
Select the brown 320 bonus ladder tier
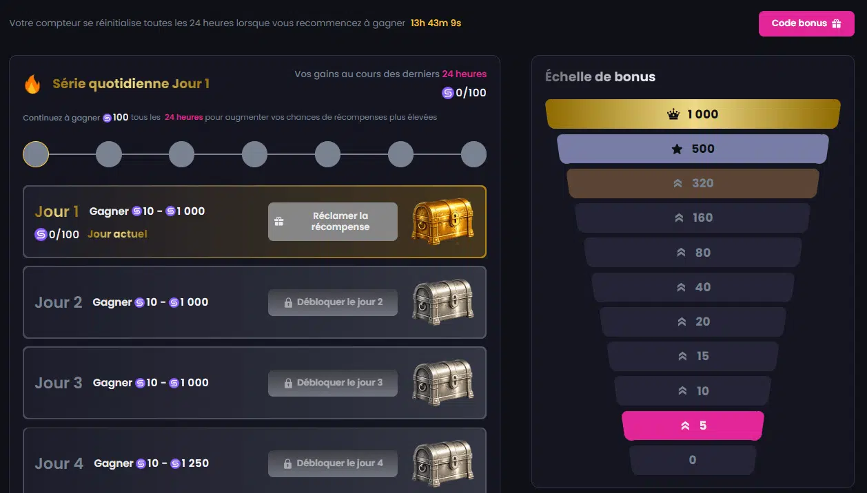pyautogui.click(x=693, y=183)
